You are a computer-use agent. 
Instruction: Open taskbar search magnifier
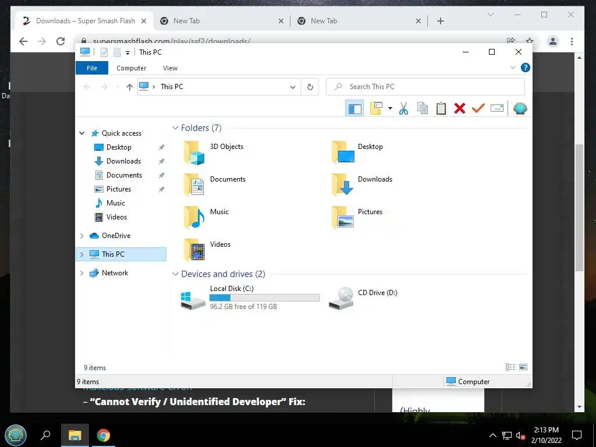pos(45,435)
